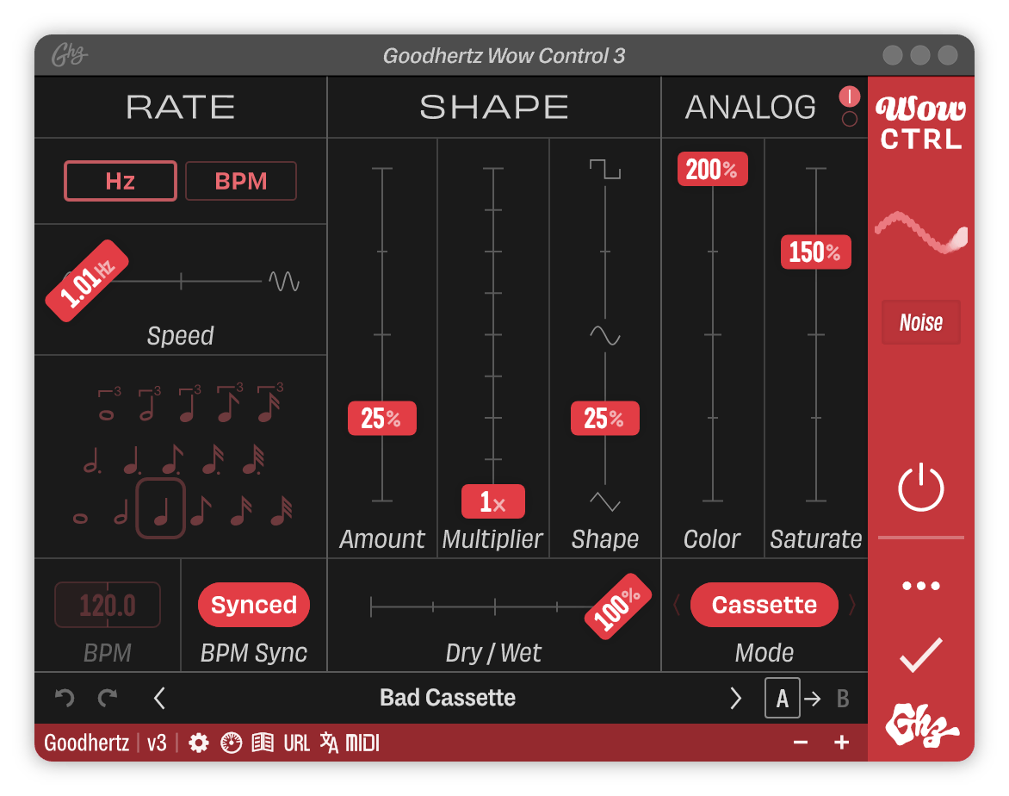The height and width of the screenshot is (796, 1009).
Task: Click the undo arrow icon
Action: (65, 698)
